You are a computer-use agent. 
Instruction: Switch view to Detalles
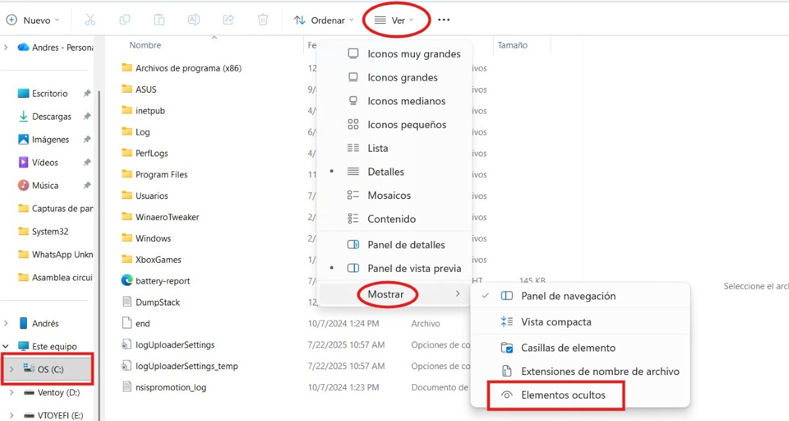click(x=385, y=171)
